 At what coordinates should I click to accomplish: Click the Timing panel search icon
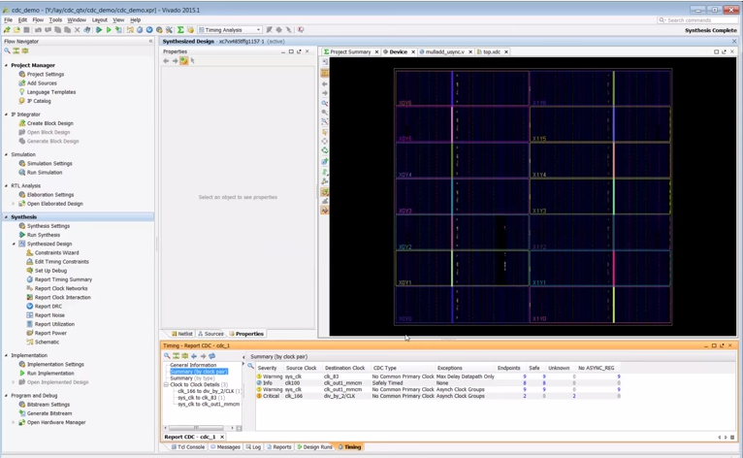pos(167,355)
